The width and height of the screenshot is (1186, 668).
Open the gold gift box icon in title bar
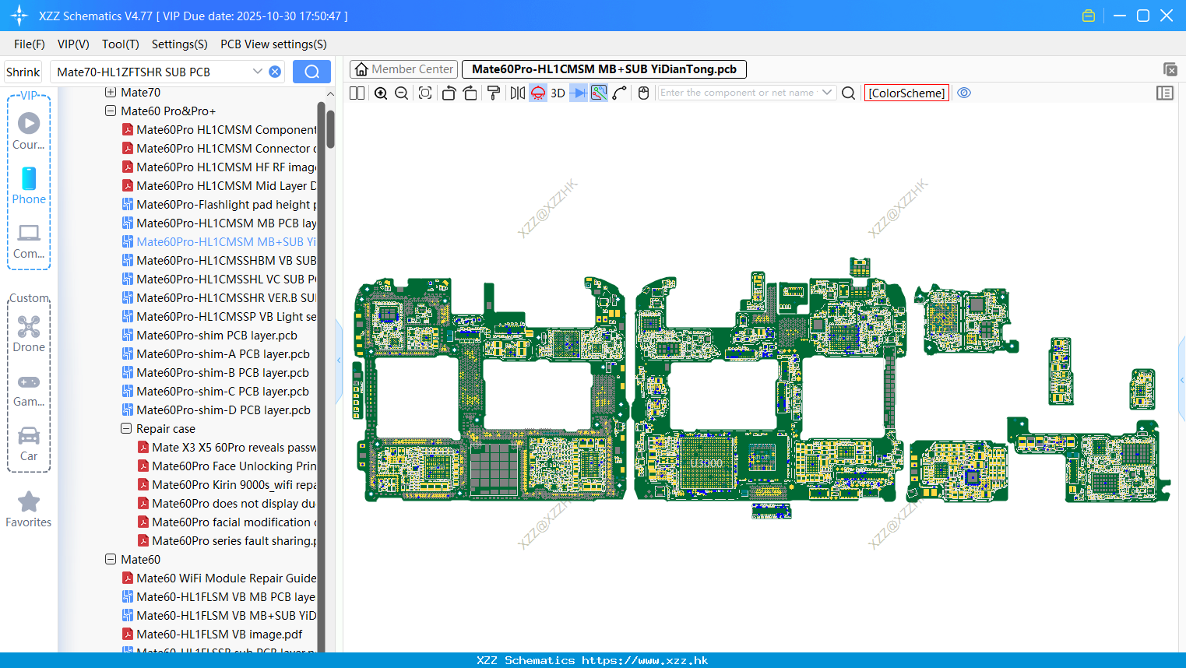(x=1089, y=16)
